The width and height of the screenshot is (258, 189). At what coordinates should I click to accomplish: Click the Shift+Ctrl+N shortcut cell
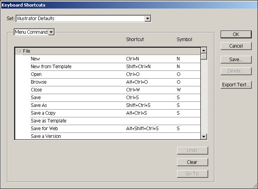point(138,67)
